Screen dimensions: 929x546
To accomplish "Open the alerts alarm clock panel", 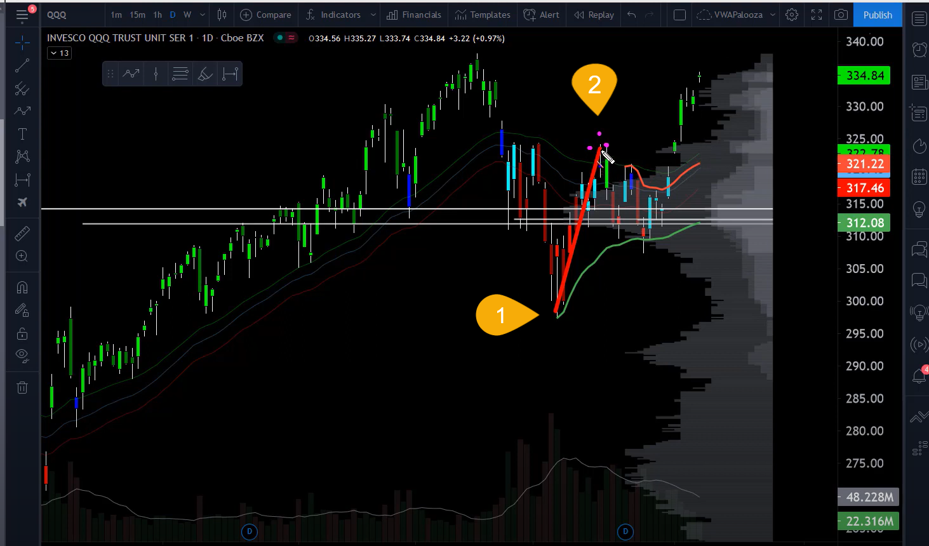I will [x=919, y=50].
